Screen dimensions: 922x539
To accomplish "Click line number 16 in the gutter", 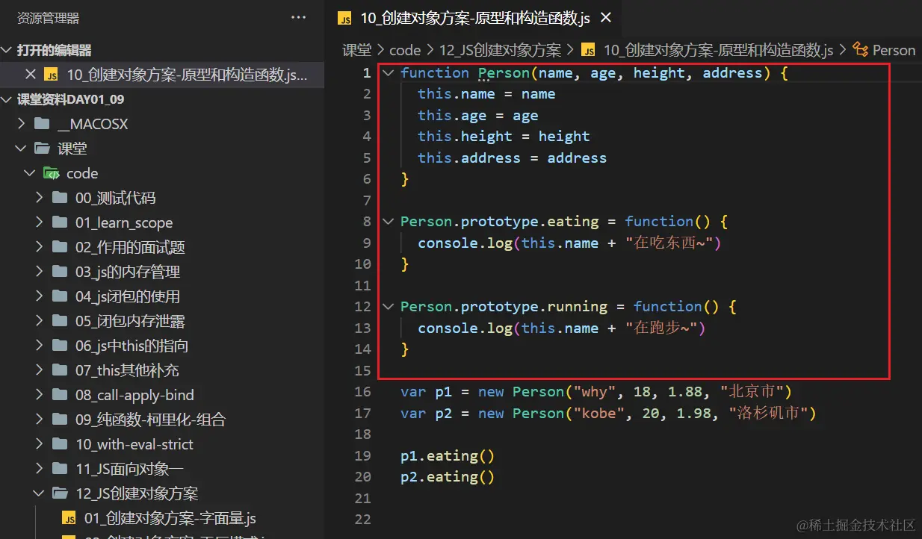I will (x=363, y=392).
